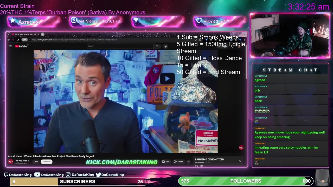333x187 pixels.
Task: Close the BANNED & DEMONITIZED playlist panel
Action: coord(240,161)
